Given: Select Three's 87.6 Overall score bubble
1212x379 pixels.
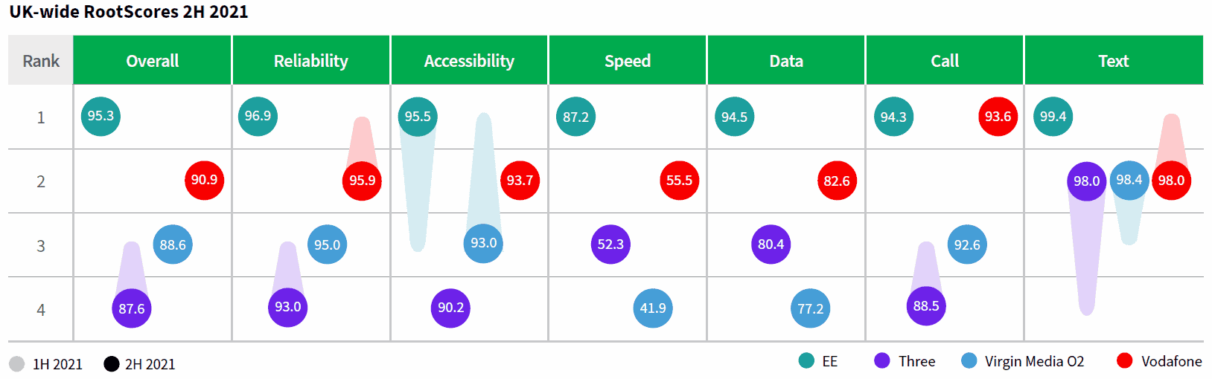Looking at the screenshot, I should tap(132, 308).
